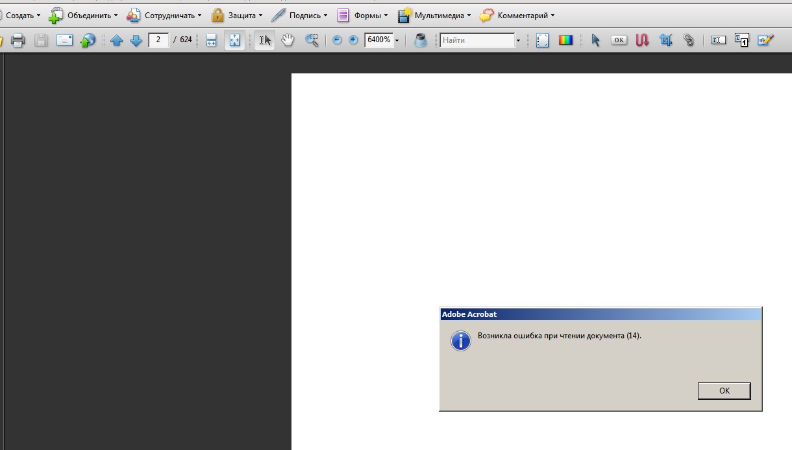Open the ink output preview icon
Image resolution: width=792 pixels, height=450 pixels.
pyautogui.click(x=421, y=40)
